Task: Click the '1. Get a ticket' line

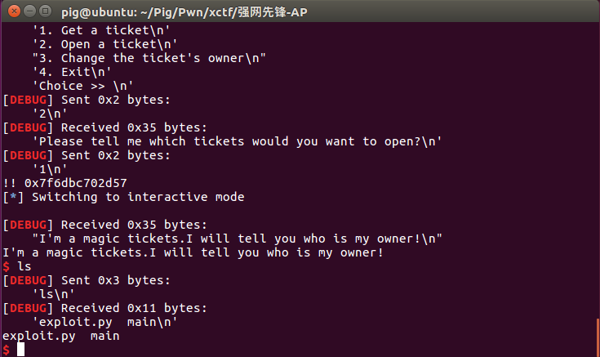Action: click(x=104, y=30)
